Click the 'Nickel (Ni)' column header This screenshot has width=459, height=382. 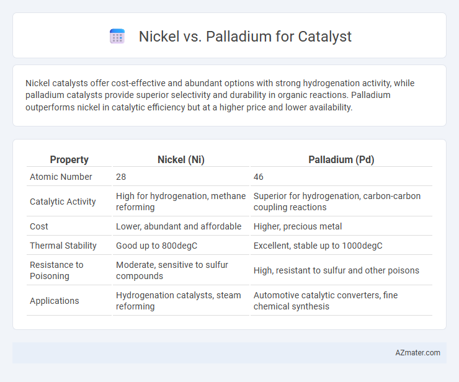point(181,159)
